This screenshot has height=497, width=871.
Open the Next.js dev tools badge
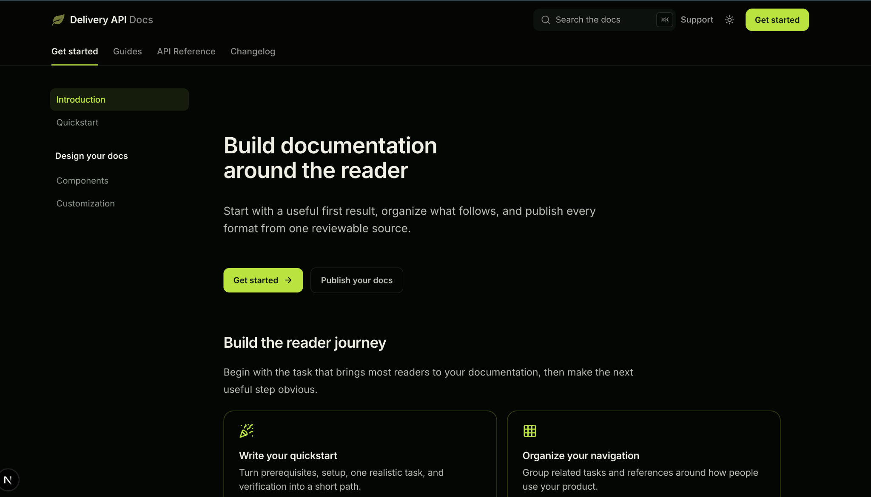[x=8, y=480]
